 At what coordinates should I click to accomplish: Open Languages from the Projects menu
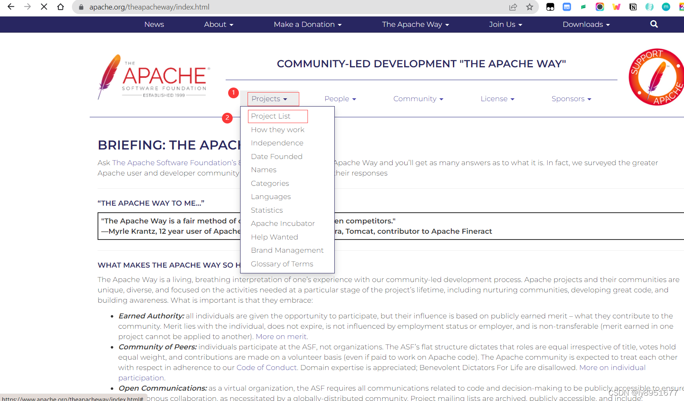tap(271, 197)
